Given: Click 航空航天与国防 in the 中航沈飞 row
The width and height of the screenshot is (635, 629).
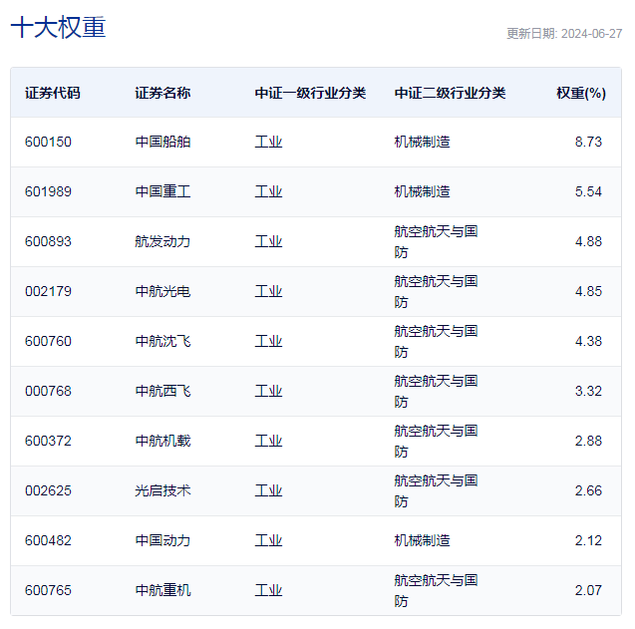Looking at the screenshot, I should tap(437, 342).
